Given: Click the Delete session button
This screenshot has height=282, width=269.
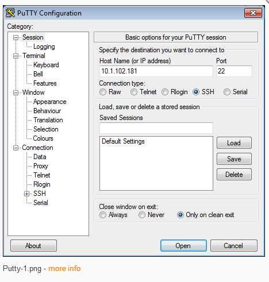Looking at the screenshot, I should [x=234, y=175].
